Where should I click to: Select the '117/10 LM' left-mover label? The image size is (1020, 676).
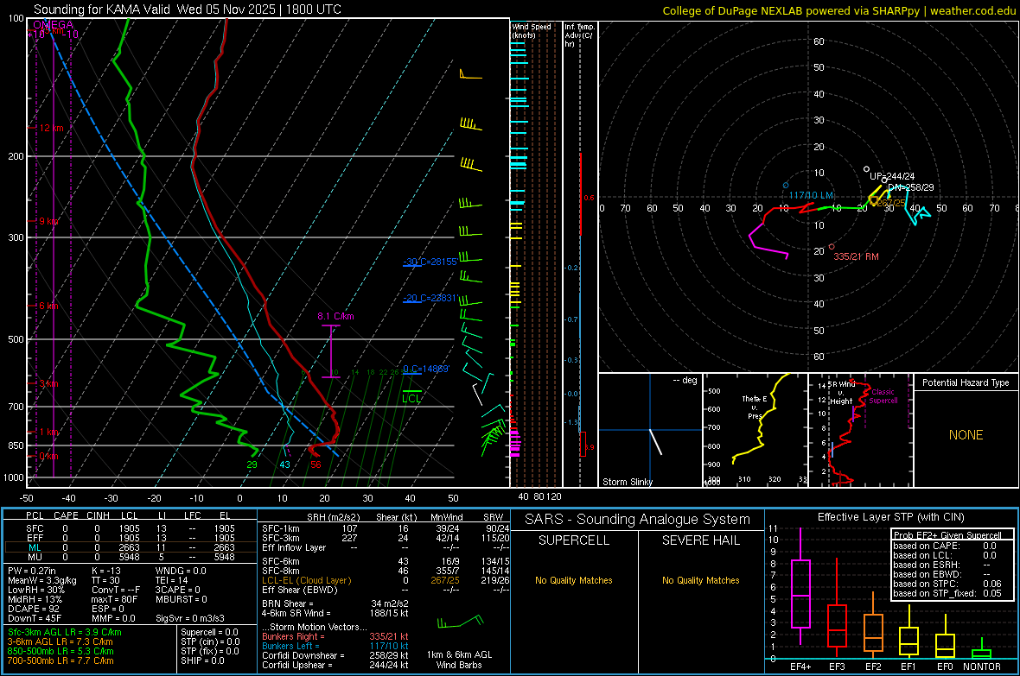pos(811,195)
